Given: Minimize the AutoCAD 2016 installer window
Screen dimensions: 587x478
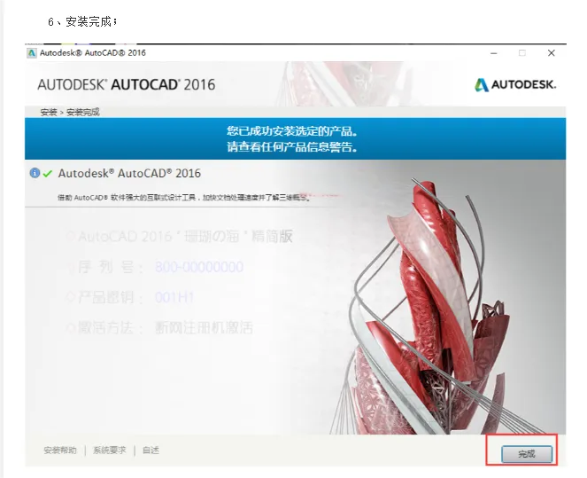Looking at the screenshot, I should point(494,53).
